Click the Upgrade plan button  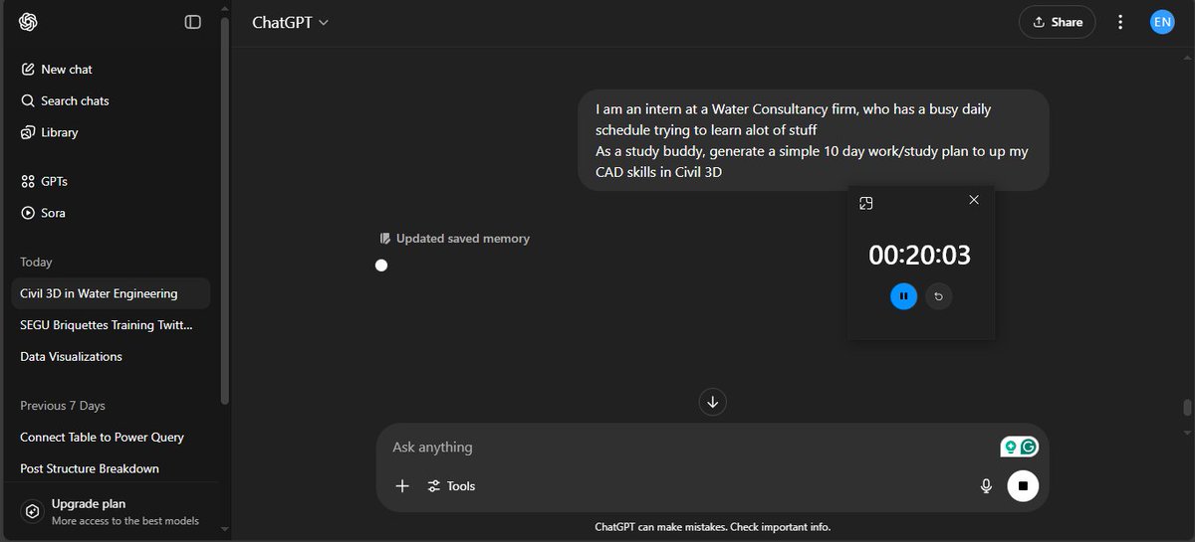pyautogui.click(x=110, y=511)
